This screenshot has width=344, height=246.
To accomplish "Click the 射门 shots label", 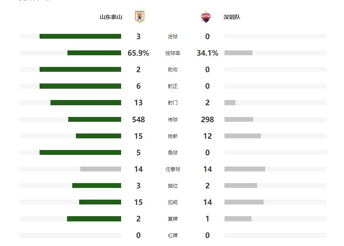I will coord(173,103).
